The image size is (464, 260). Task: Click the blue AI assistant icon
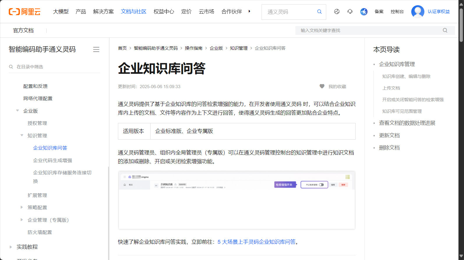click(364, 12)
